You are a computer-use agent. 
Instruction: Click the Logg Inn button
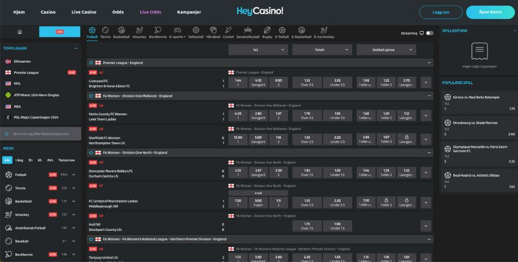point(441,12)
